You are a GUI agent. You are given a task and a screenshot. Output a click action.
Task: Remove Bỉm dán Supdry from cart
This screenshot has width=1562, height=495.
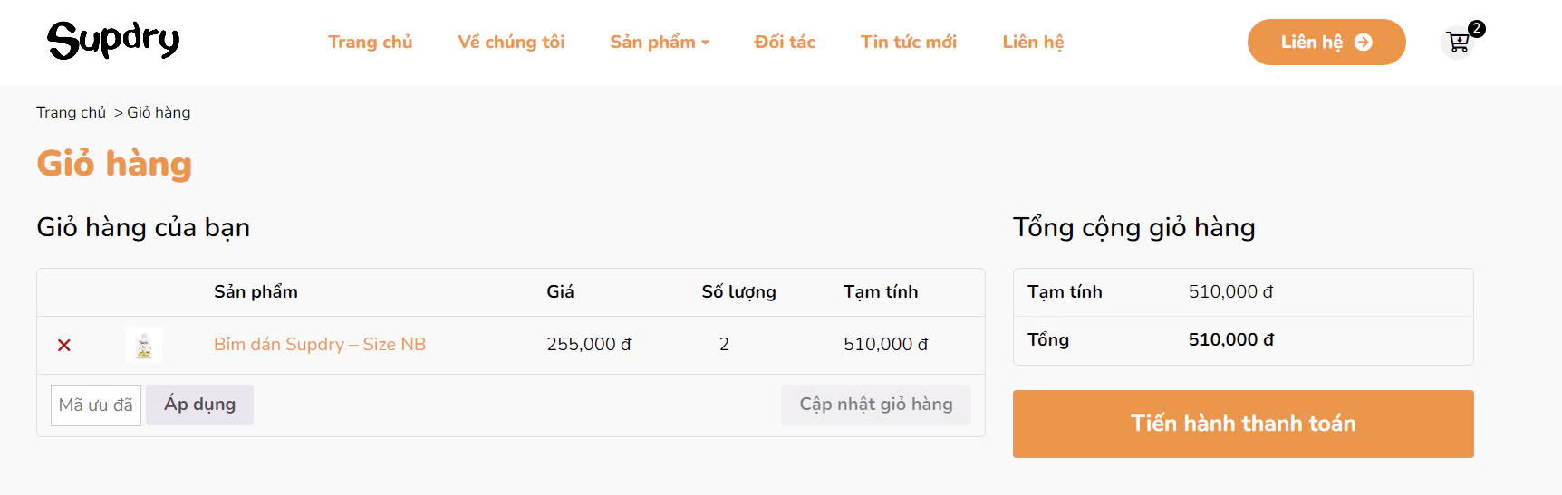[64, 345]
